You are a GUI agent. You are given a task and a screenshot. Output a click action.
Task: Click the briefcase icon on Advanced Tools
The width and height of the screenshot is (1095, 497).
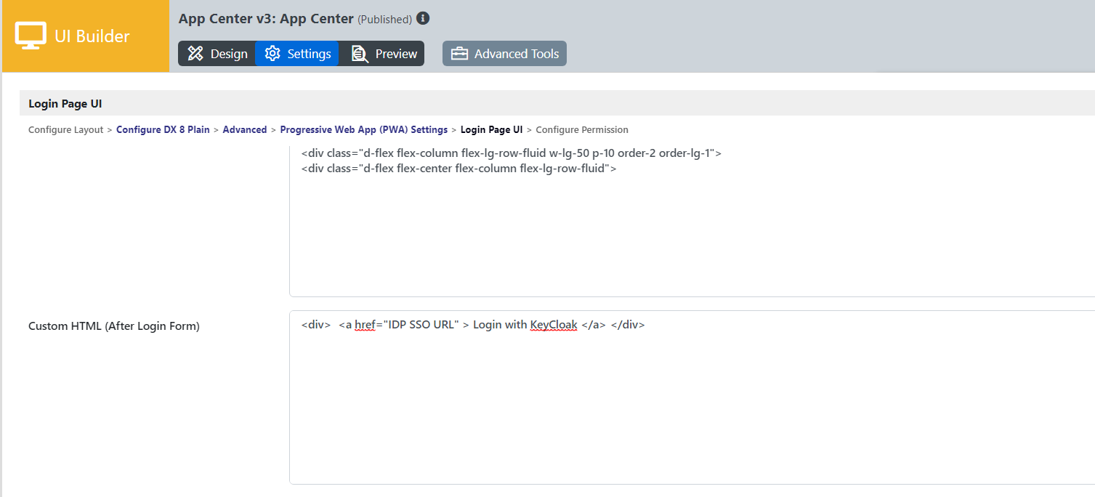459,54
